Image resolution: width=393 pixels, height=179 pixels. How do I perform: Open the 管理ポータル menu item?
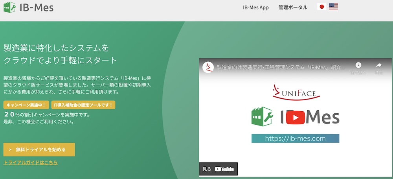click(x=293, y=7)
